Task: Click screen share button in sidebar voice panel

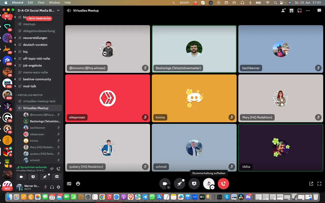Action: tap(33, 177)
